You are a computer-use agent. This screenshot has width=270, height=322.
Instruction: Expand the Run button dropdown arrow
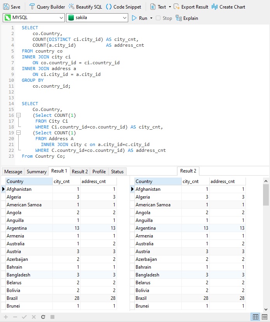151,18
